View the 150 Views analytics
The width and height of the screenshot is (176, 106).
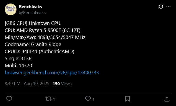click(62, 84)
